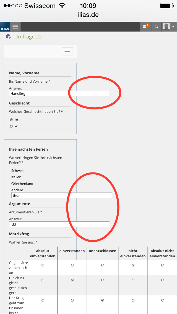
Task: Open the user avatar dropdown
Action: click(169, 27)
